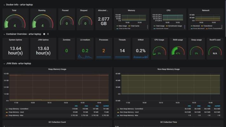This screenshot has height=127, width=226.
Task: Open the GC Collection Count panel title
Action: point(57,122)
